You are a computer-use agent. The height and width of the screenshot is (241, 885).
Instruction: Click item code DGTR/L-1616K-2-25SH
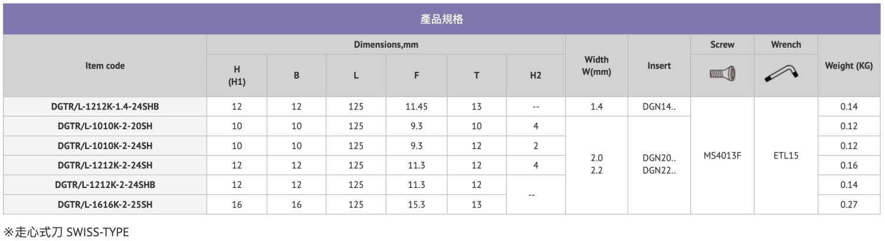[105, 204]
